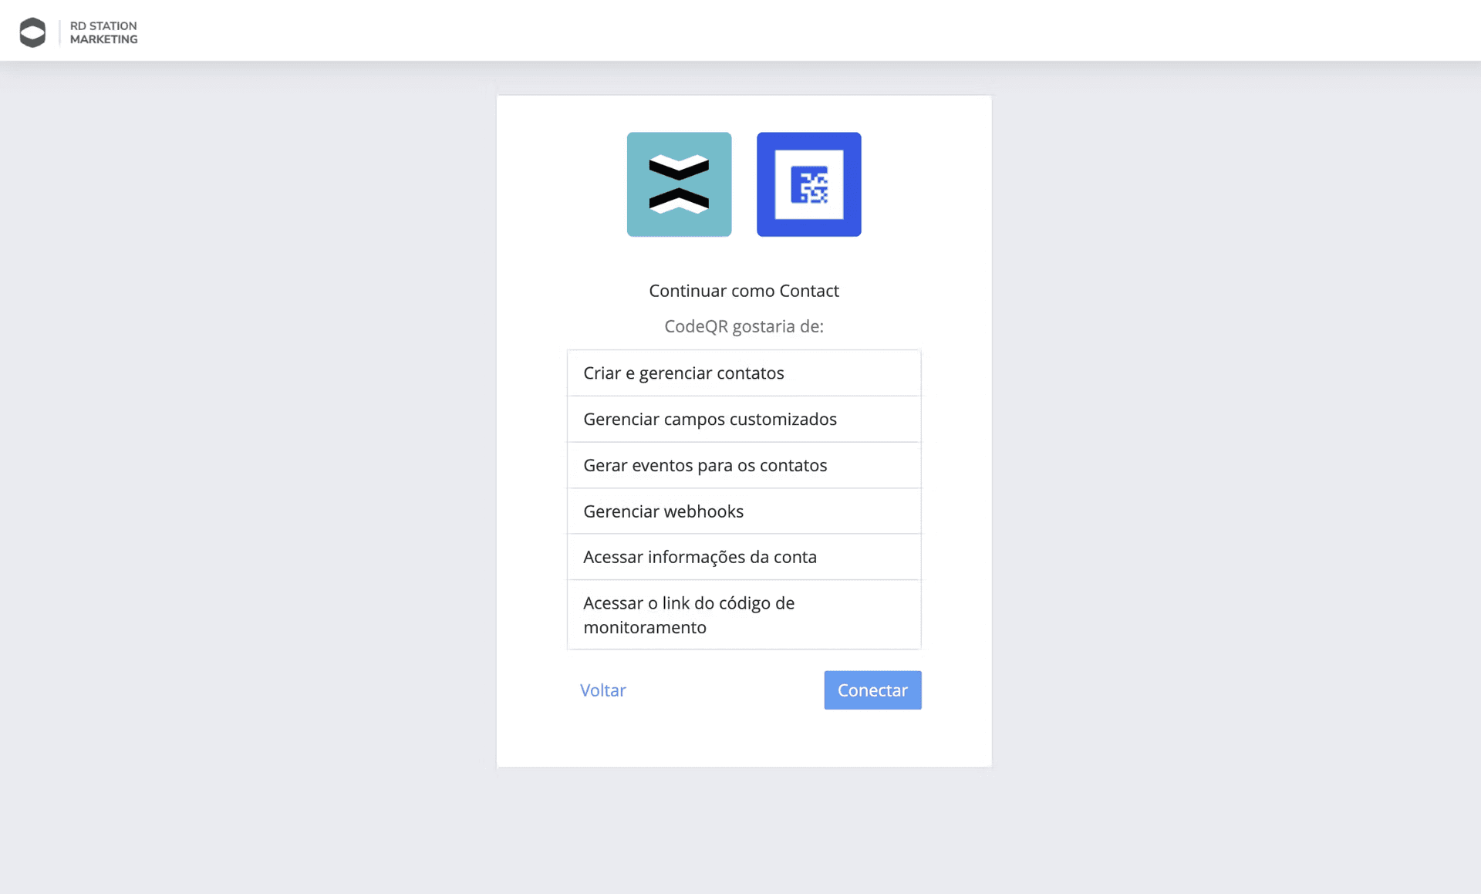Click the CodeQR blue square frame

808,139
